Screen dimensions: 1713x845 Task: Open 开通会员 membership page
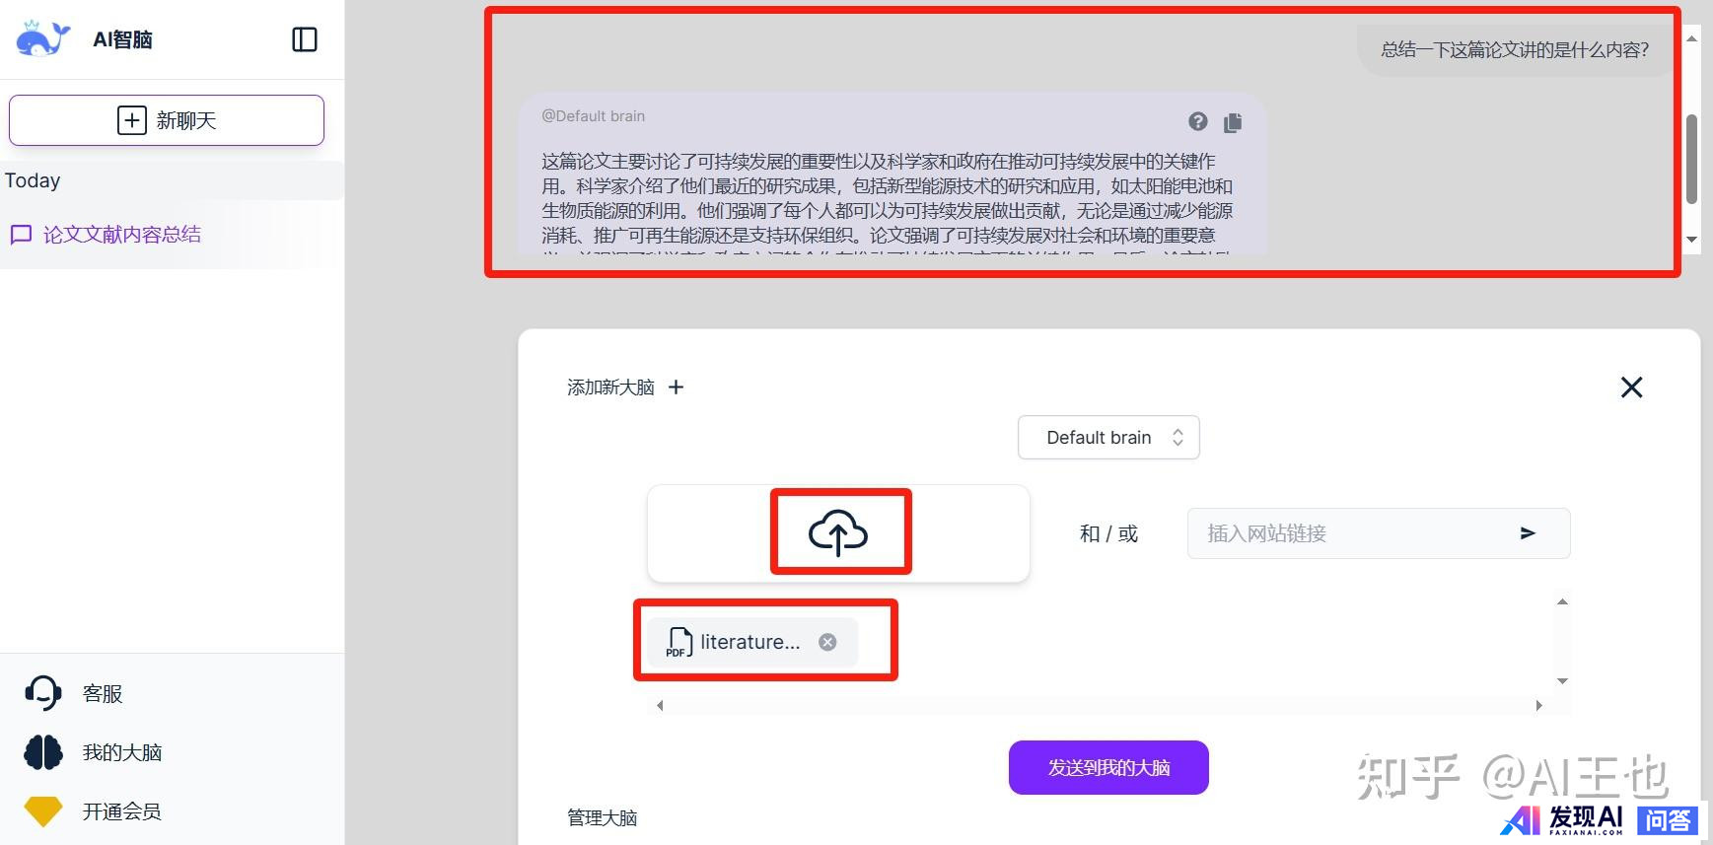(121, 811)
